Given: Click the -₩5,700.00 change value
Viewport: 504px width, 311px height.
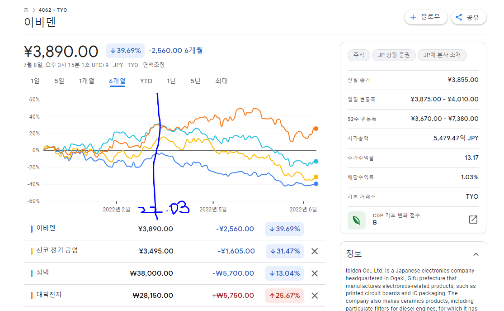Looking at the screenshot, I should 233,273.
